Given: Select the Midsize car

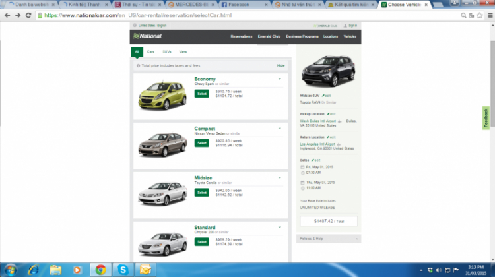Looking at the screenshot, I should point(202,193).
